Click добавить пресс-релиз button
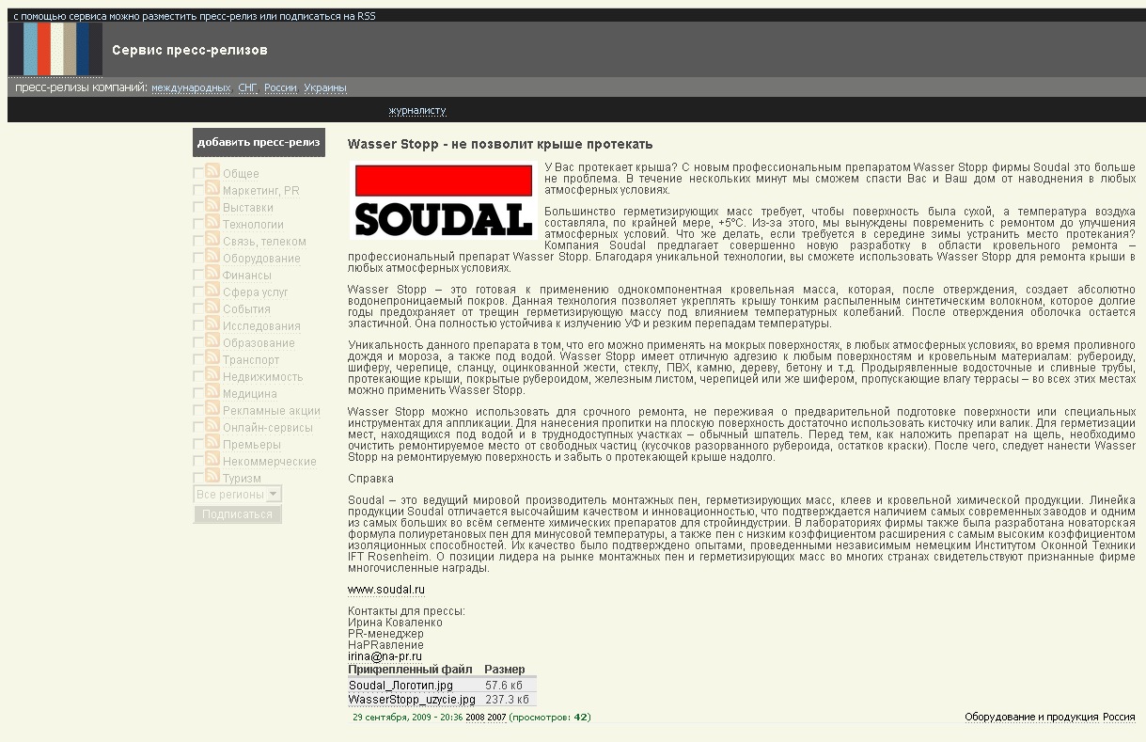Image resolution: width=1146 pixels, height=742 pixels. (259, 142)
